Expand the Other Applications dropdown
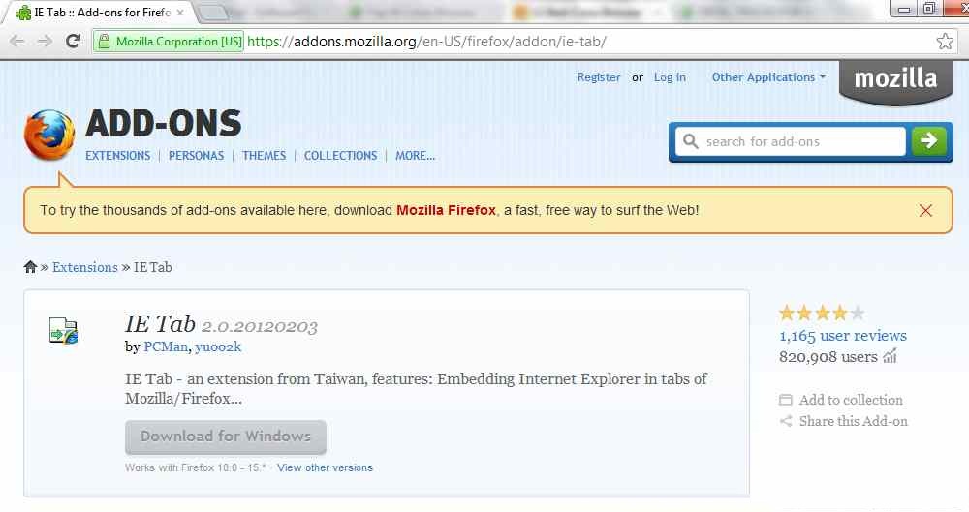This screenshot has width=969, height=512. pos(768,77)
